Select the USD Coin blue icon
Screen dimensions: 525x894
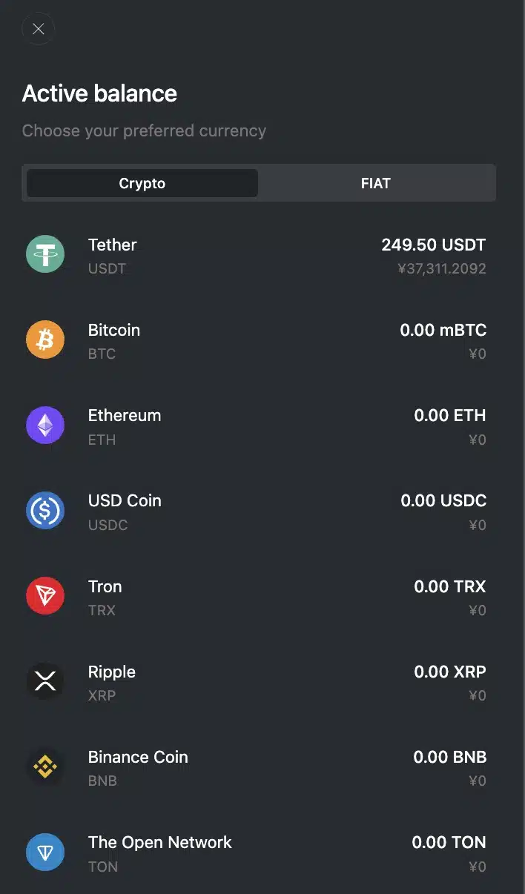(x=45, y=511)
